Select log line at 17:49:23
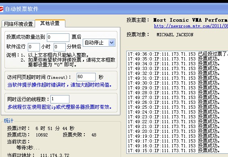228x157 pixels. point(174,117)
